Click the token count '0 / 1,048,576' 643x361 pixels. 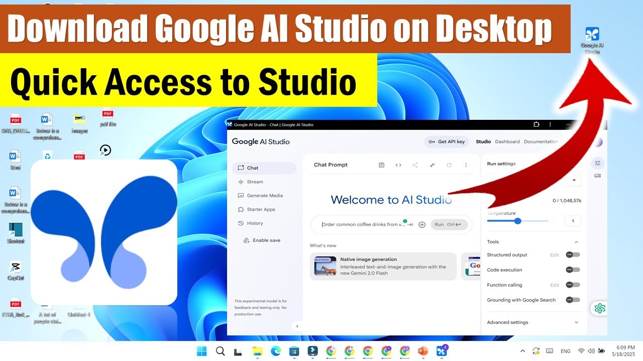567,201
